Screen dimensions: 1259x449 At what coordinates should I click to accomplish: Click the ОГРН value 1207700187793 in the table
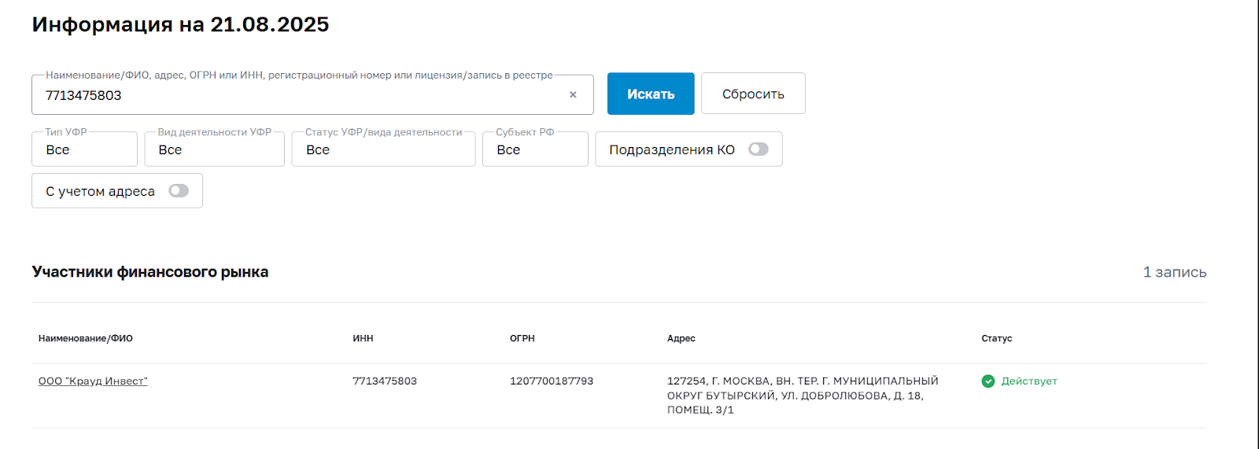pyautogui.click(x=552, y=381)
